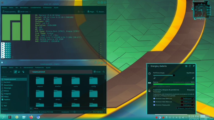Click Bluetooth icon in system tray
Viewport: 214px width, 120px height.
coord(173,118)
